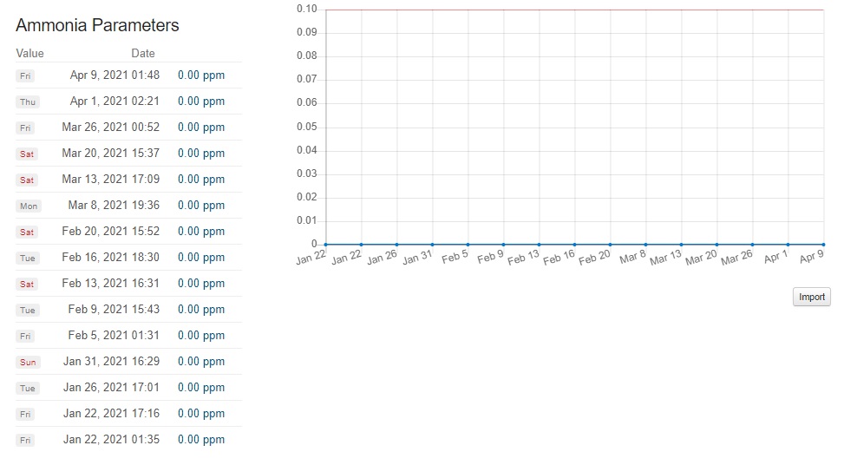
Task: Select the date text Jan 26, 2021 17:01
Action: click(111, 388)
